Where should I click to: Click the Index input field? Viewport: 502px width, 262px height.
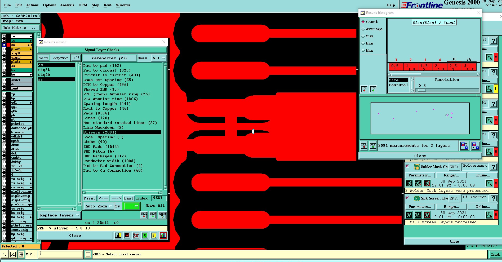(x=159, y=198)
